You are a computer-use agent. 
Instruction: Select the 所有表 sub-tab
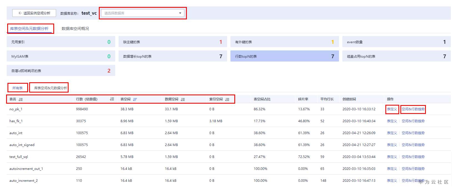tap(17, 88)
